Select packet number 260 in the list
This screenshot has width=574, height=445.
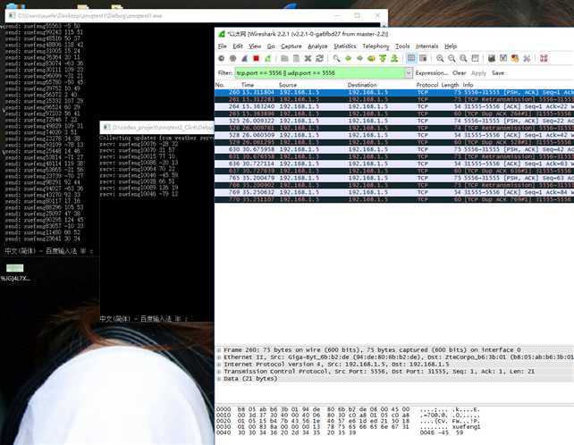point(394,93)
